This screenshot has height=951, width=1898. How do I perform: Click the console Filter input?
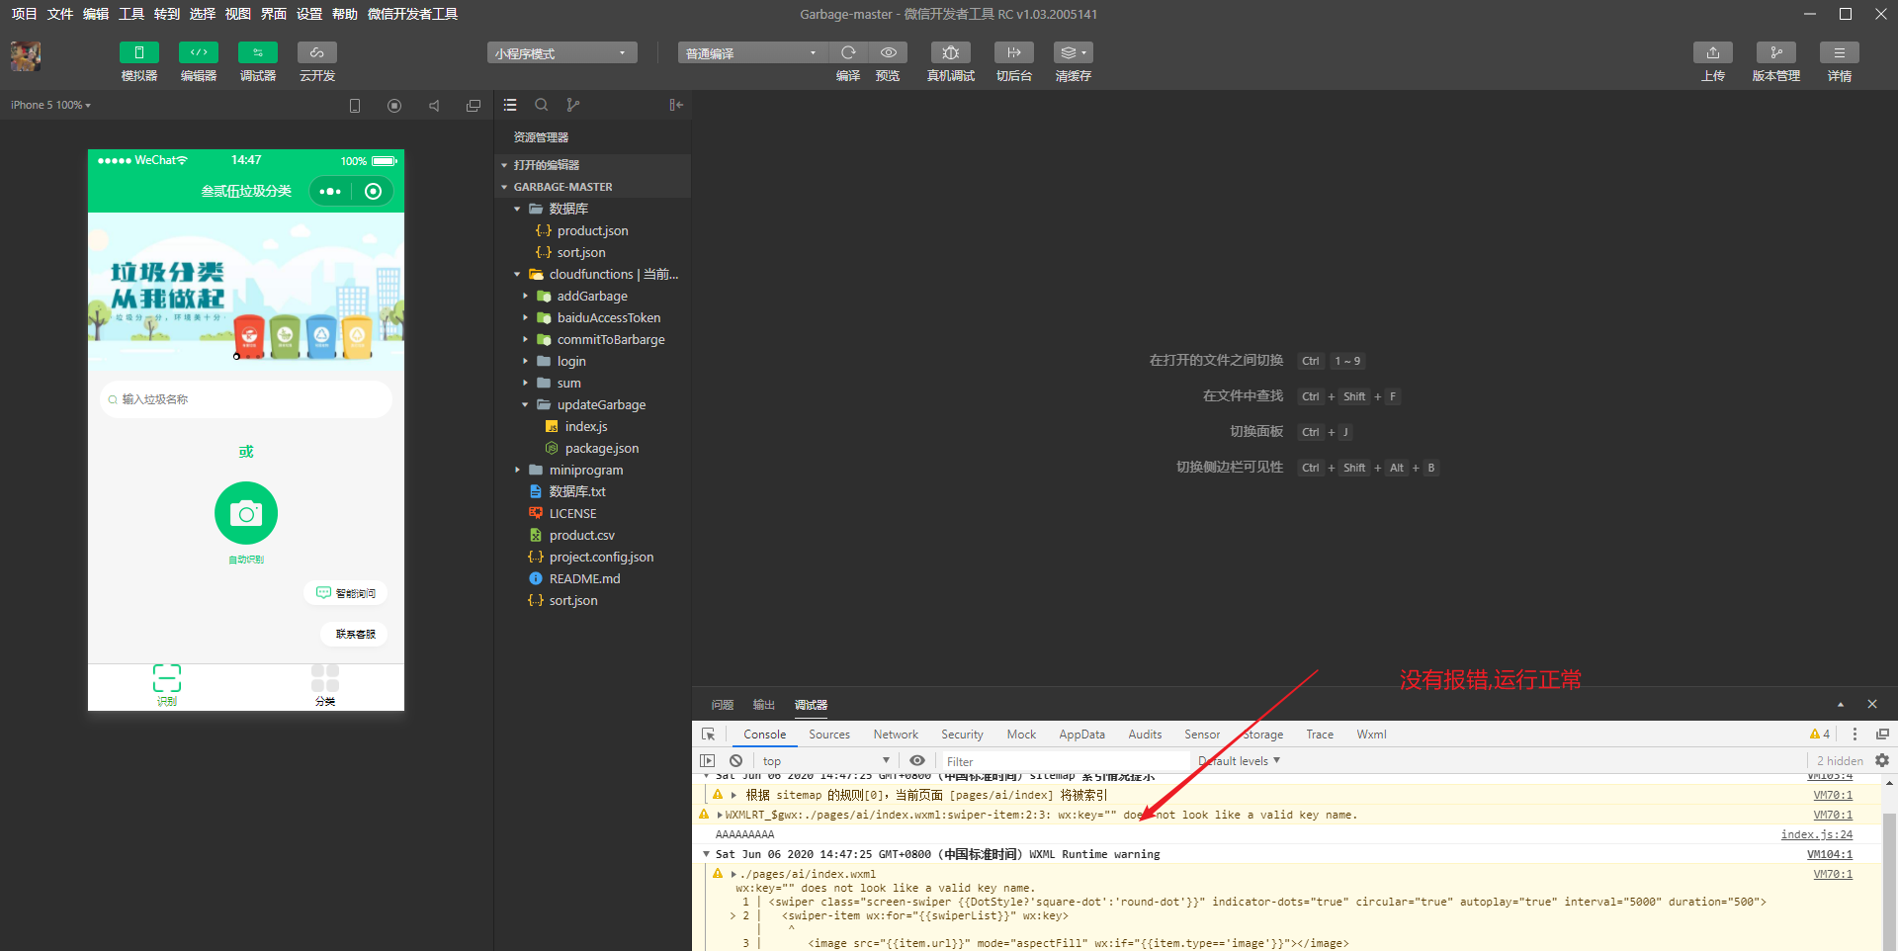coord(1064,761)
